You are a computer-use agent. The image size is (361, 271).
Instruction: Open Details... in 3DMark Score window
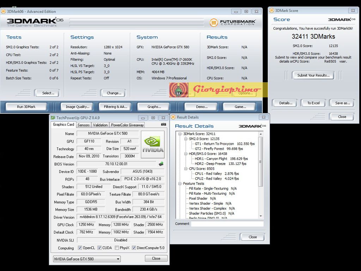point(286,103)
